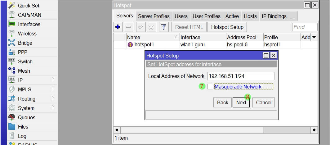This screenshot has height=145, width=330.
Task: Expand the Routing submenu
Action: click(x=53, y=99)
